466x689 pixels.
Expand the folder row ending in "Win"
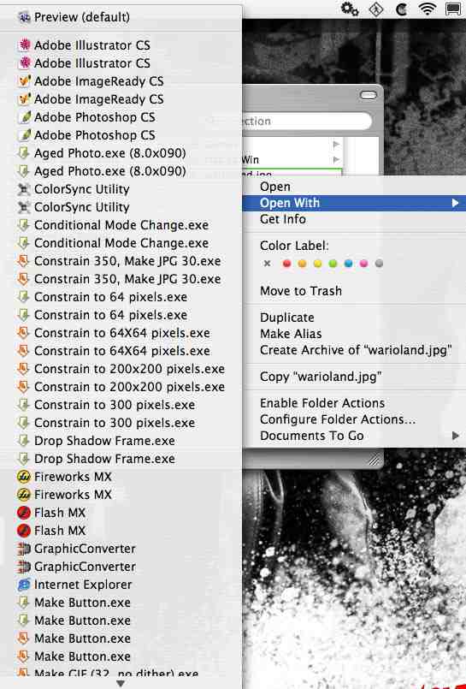(336, 159)
